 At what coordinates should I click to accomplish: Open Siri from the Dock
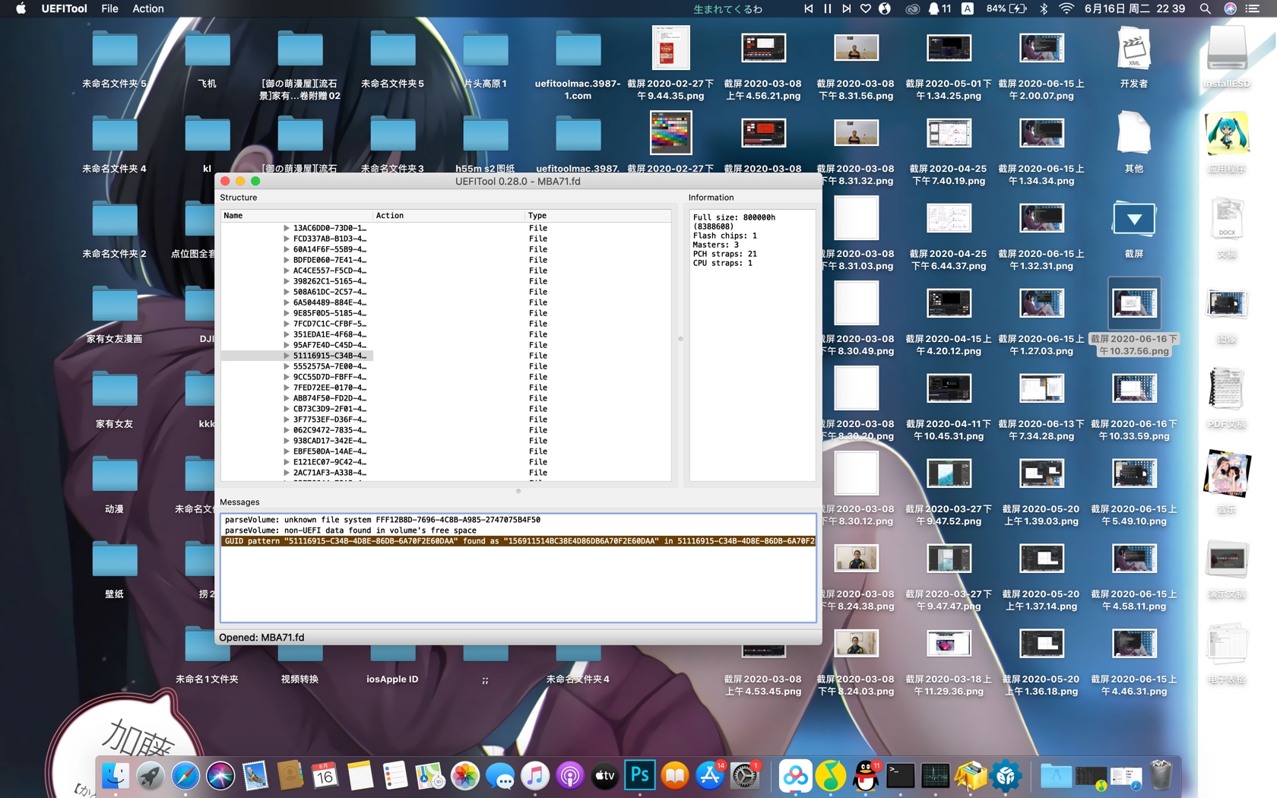tap(220, 776)
